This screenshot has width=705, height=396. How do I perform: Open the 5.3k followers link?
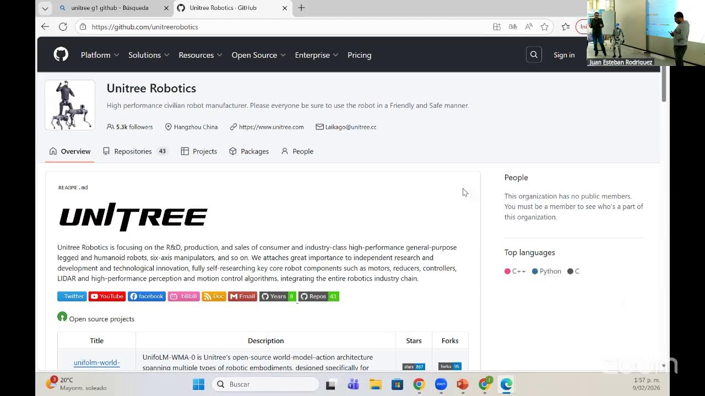point(130,127)
